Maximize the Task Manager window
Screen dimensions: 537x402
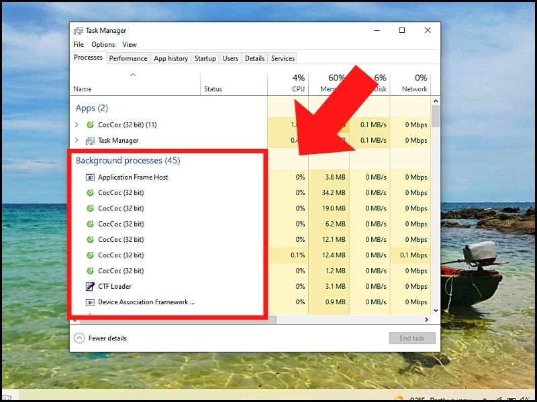pos(402,30)
